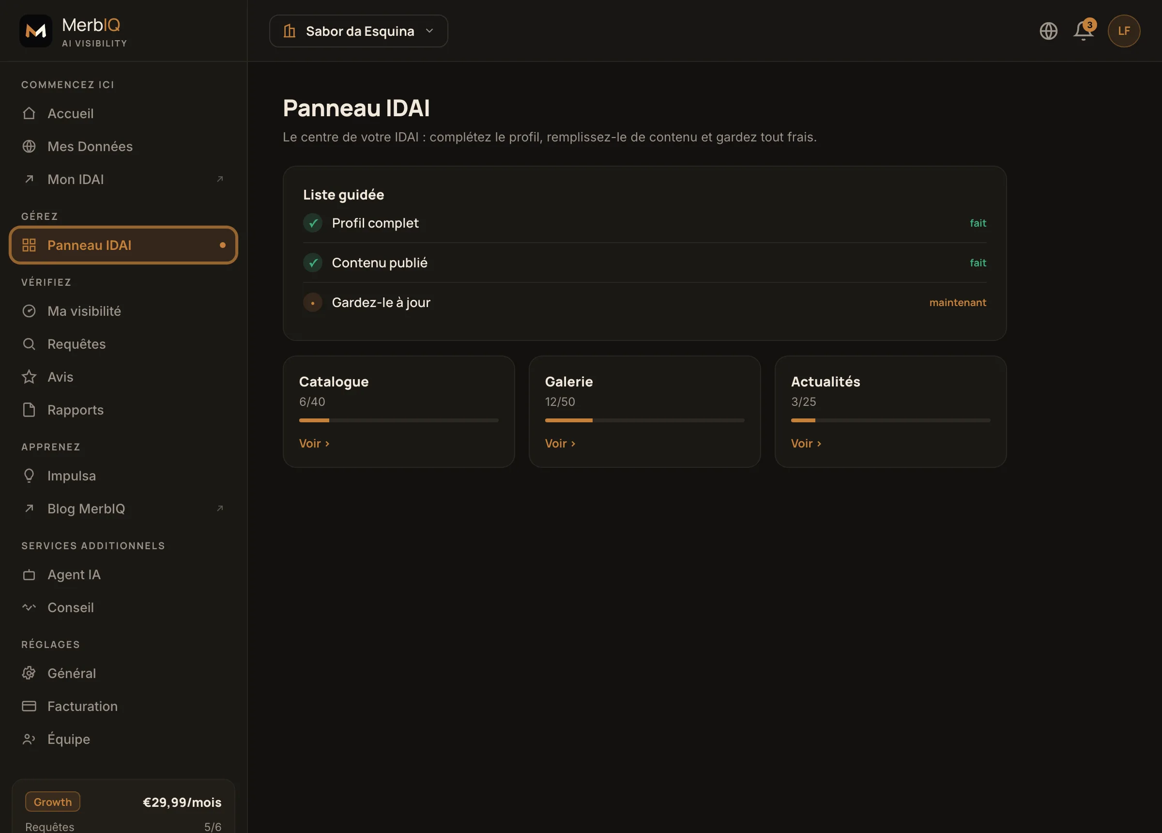
Task: Select Panneau IDAI in the sidebar
Action: click(123, 245)
